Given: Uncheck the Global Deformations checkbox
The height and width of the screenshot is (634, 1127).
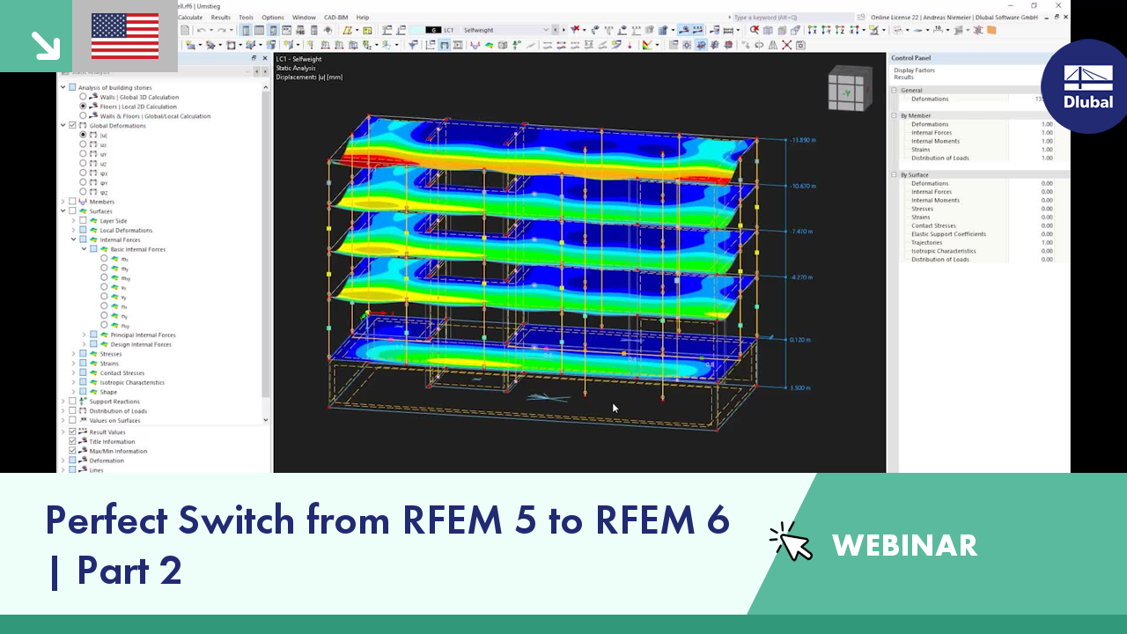Looking at the screenshot, I should coord(72,125).
